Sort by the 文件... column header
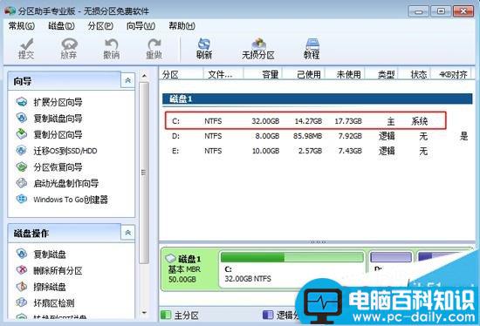 (x=223, y=74)
